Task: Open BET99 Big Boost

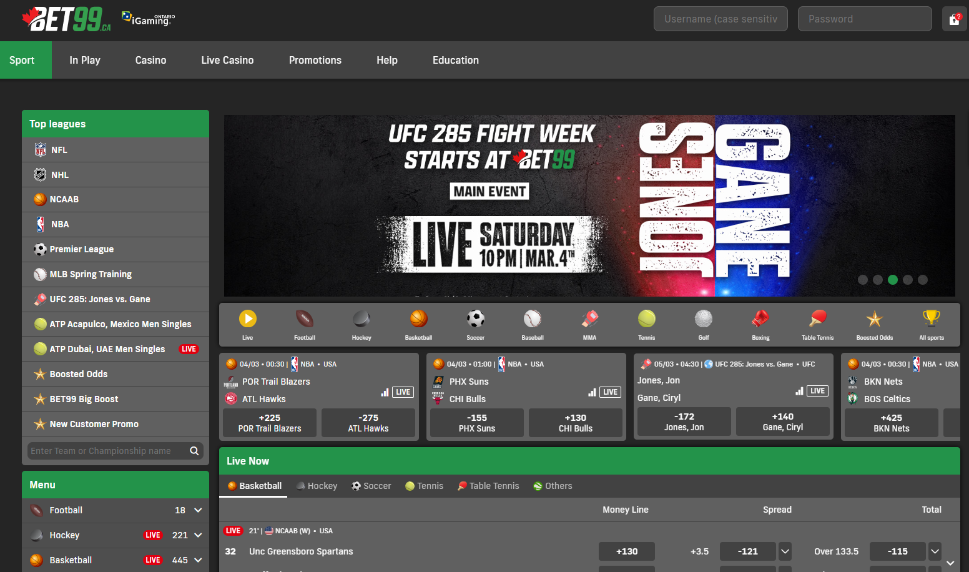Action: (x=116, y=400)
